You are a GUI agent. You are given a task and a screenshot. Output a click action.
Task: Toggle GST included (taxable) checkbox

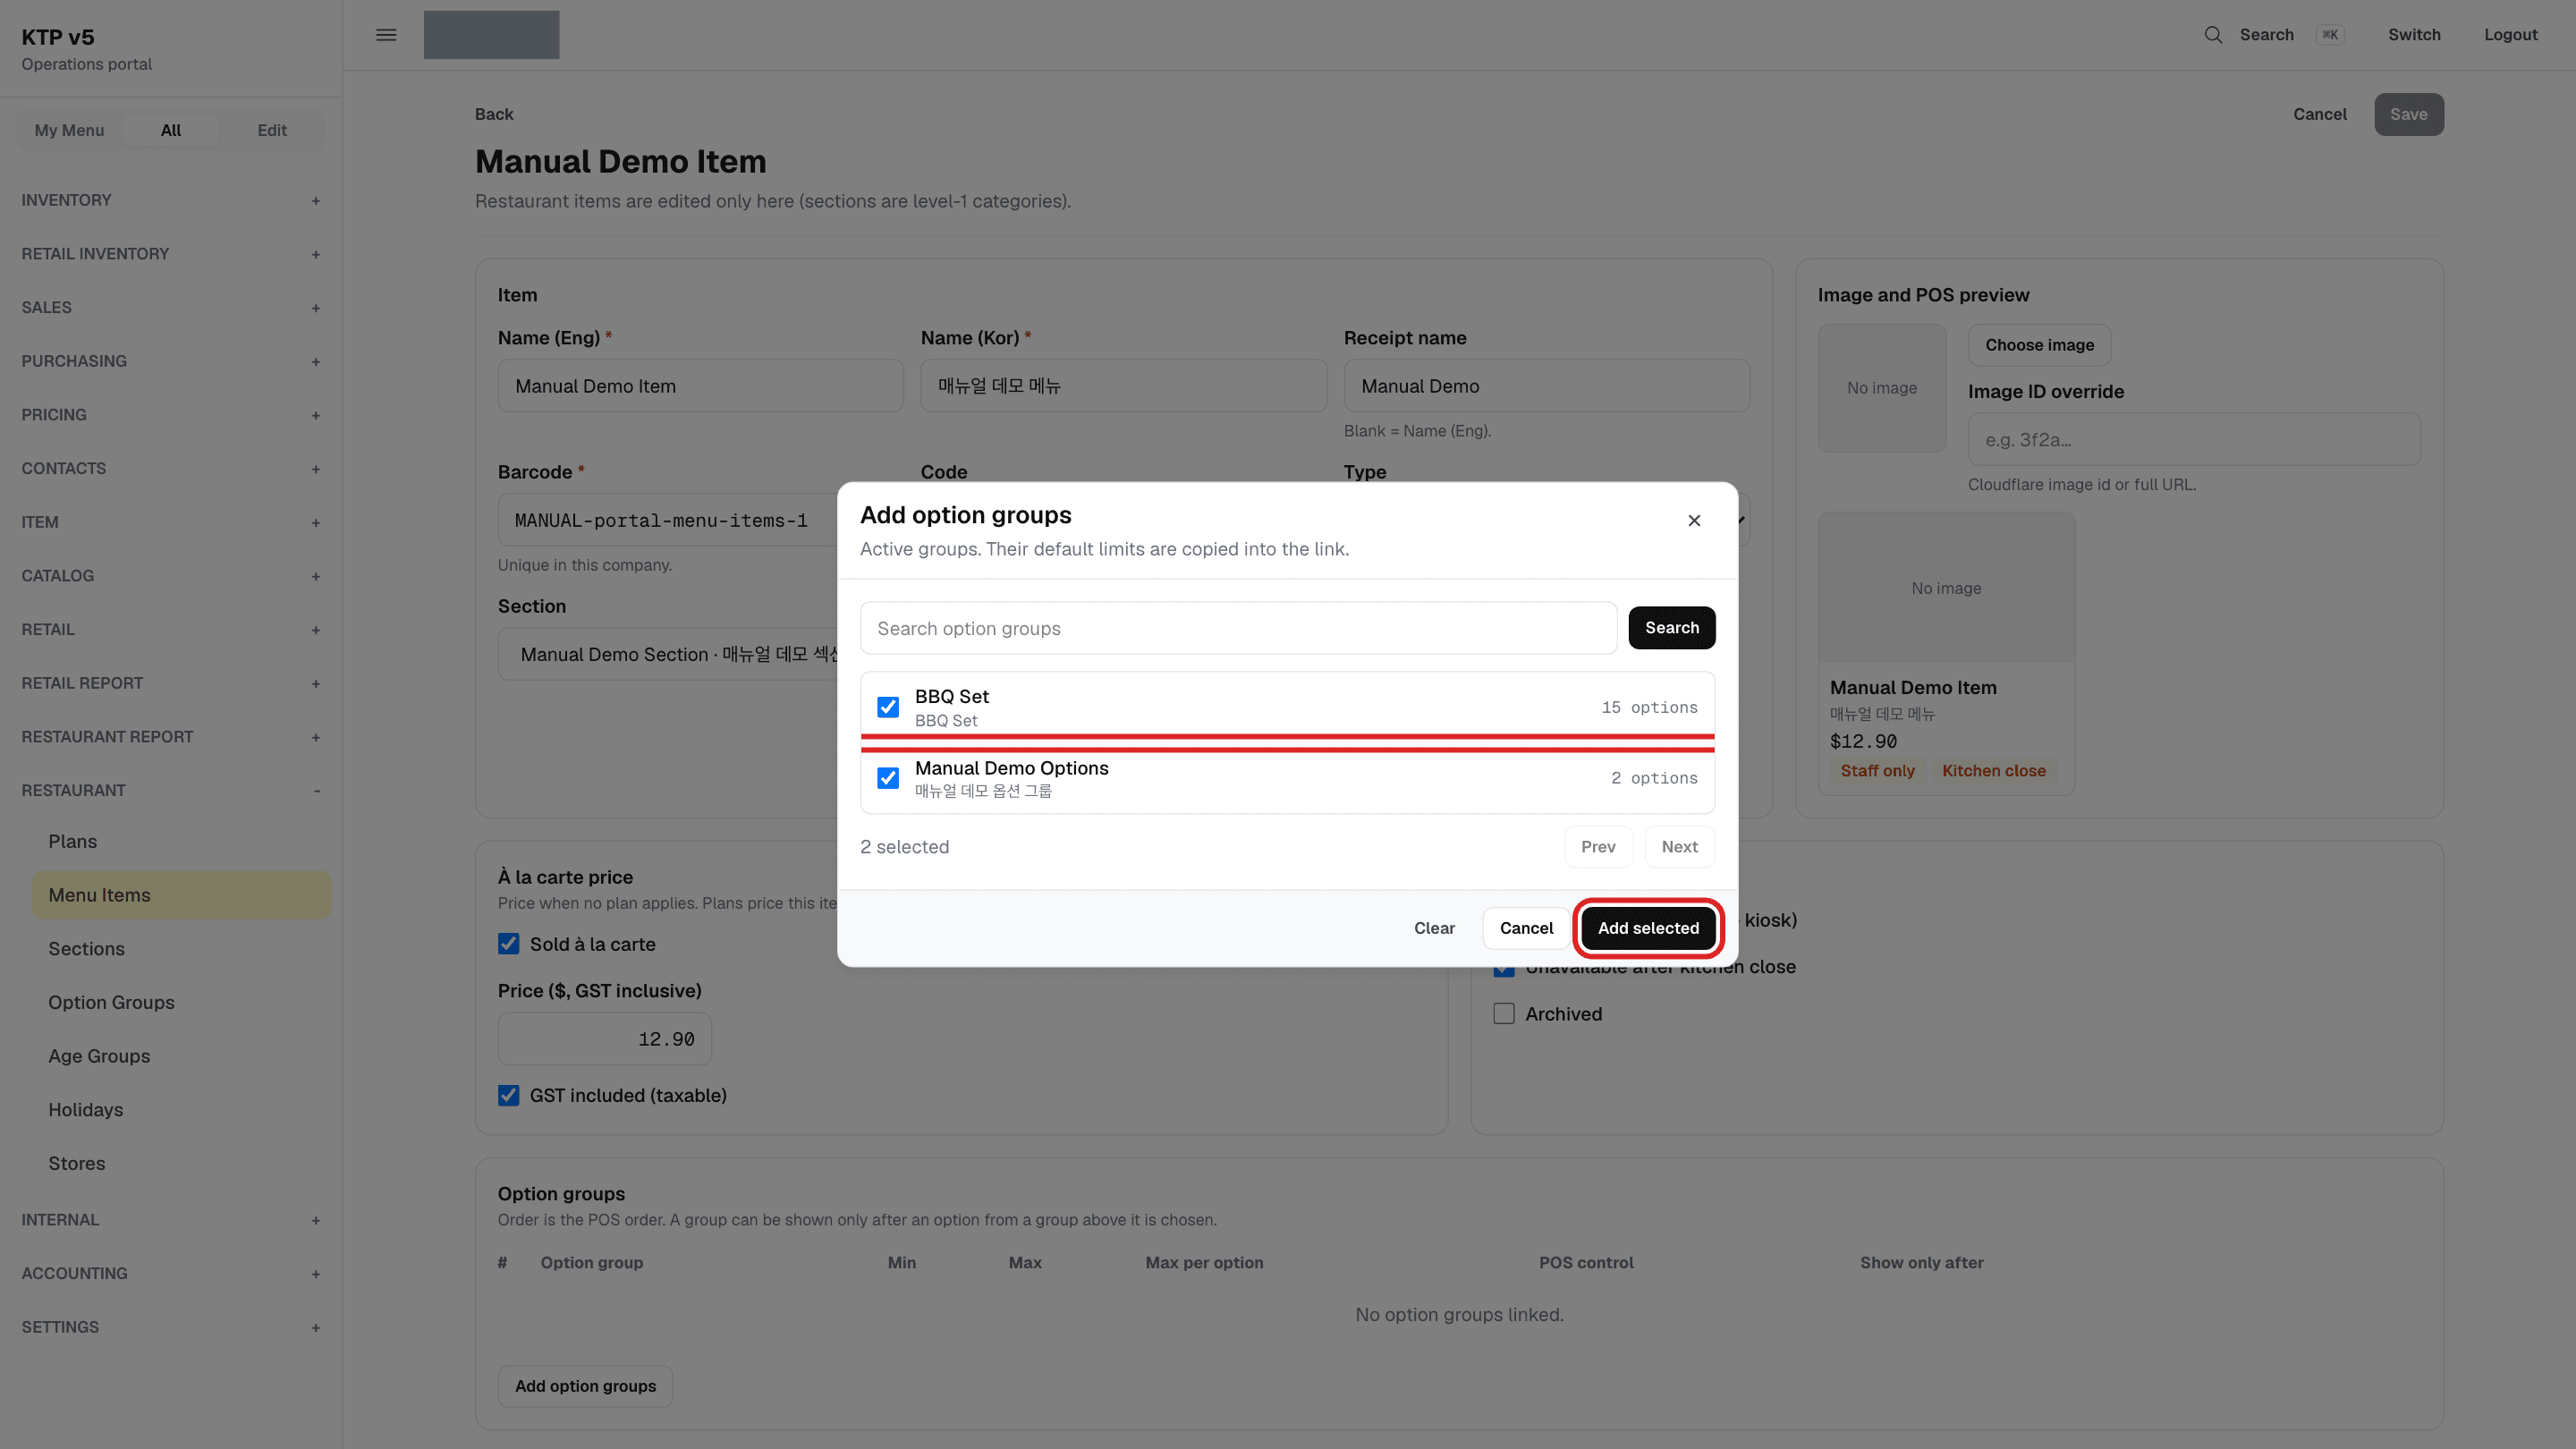pyautogui.click(x=509, y=1095)
